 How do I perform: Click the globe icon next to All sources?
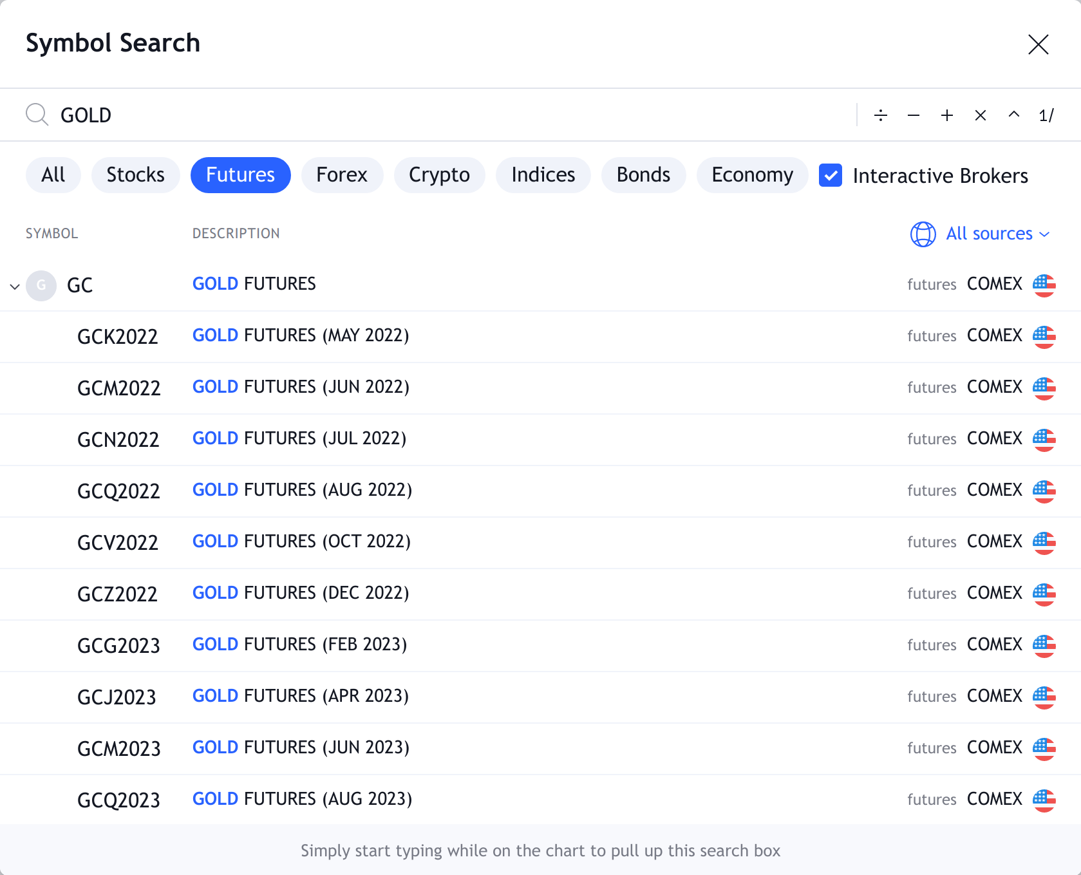[x=923, y=234]
